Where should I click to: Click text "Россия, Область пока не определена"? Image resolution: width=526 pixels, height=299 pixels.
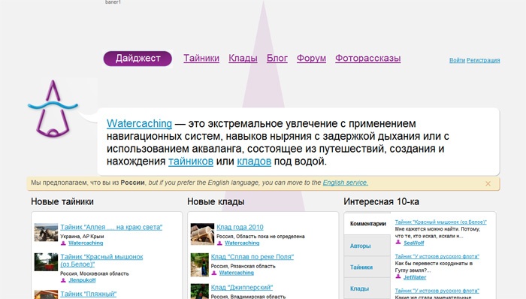tap(261, 237)
